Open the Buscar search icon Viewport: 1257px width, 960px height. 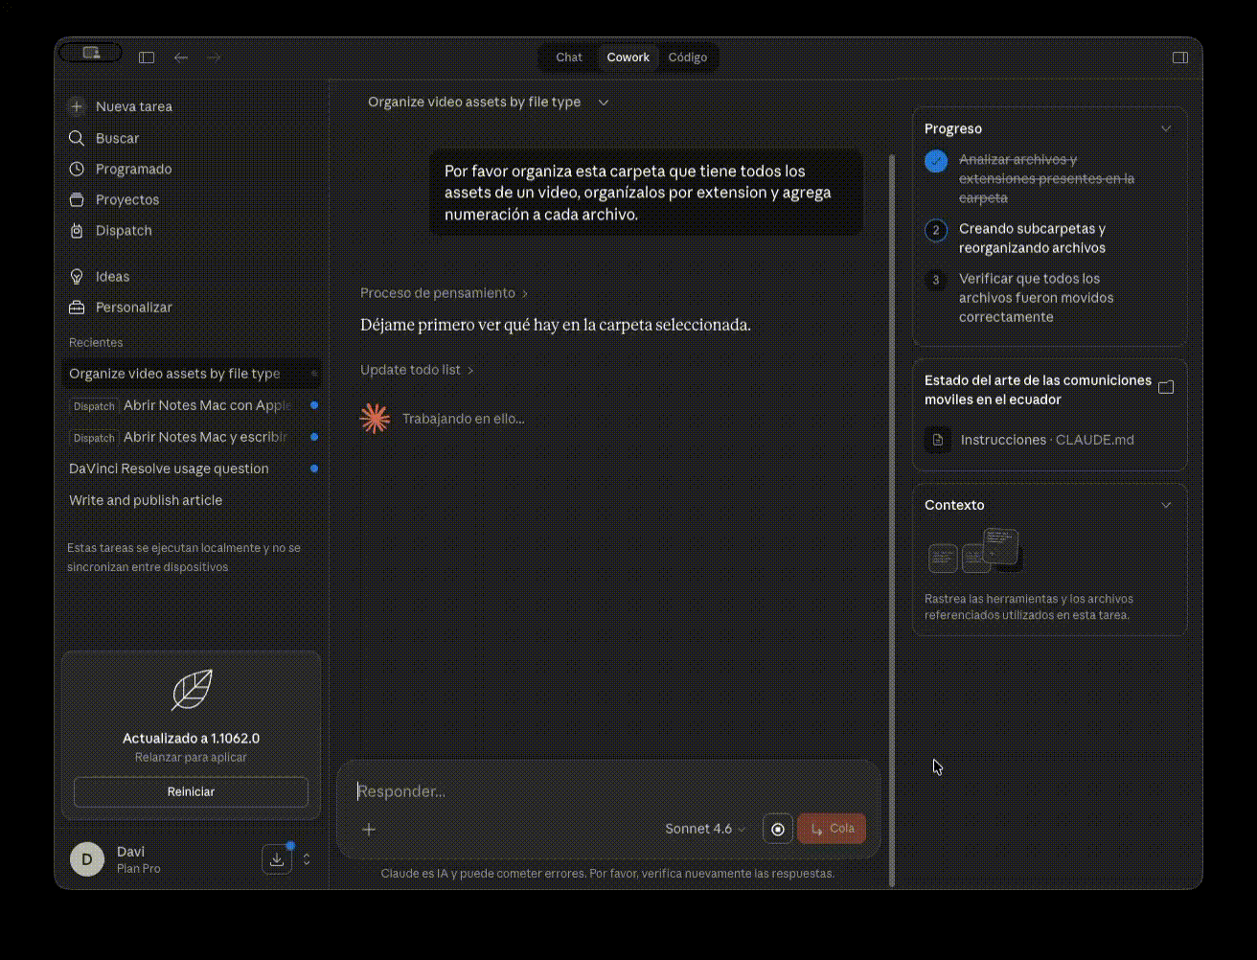pos(77,138)
